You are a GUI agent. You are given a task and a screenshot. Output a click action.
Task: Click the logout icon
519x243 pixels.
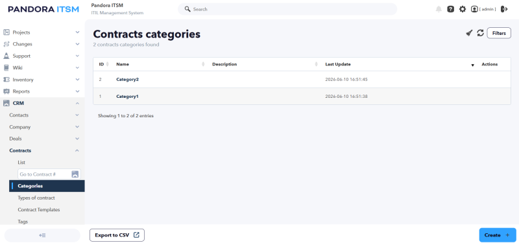[x=504, y=9]
